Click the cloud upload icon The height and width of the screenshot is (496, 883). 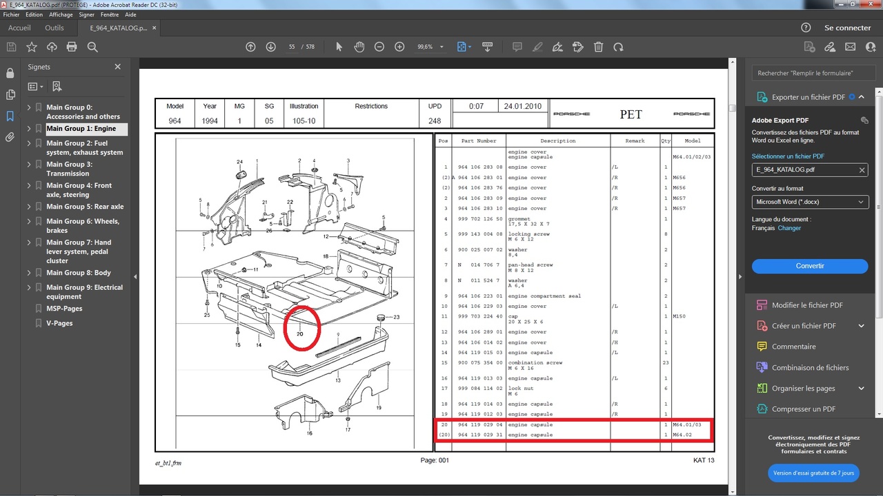52,47
